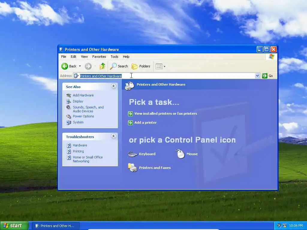Go up one folder level
307x230 pixels.
click(x=103, y=66)
